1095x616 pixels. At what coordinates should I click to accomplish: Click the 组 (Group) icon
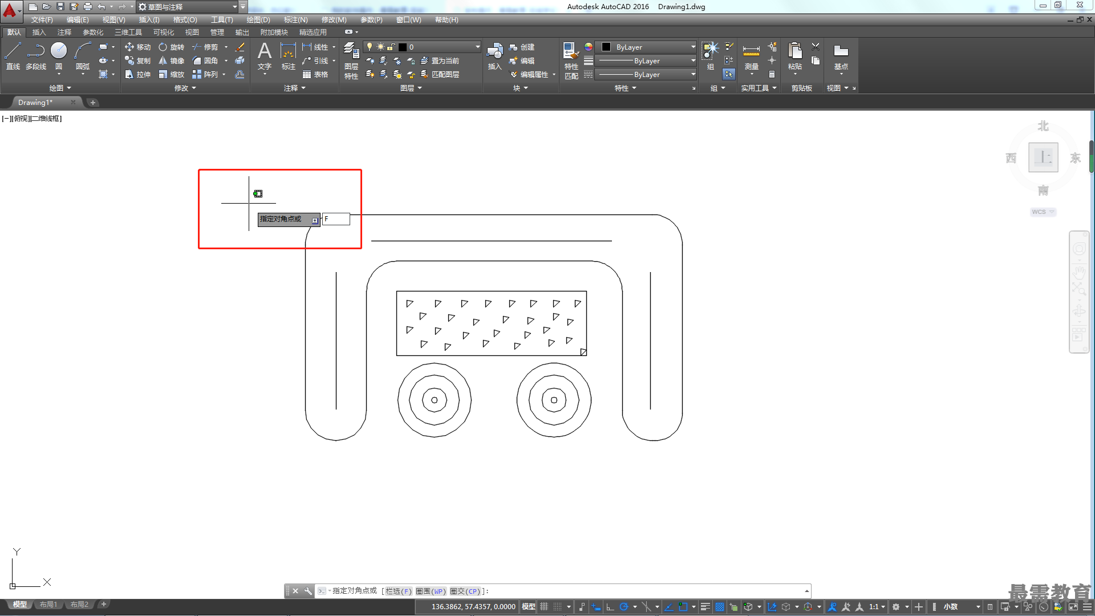click(710, 56)
